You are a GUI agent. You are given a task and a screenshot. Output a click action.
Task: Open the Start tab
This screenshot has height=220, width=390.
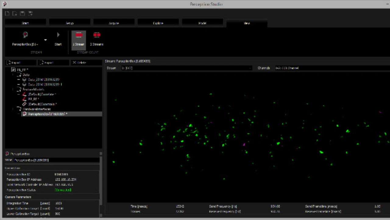25,23
